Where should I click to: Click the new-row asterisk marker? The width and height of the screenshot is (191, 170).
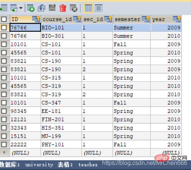(4, 153)
